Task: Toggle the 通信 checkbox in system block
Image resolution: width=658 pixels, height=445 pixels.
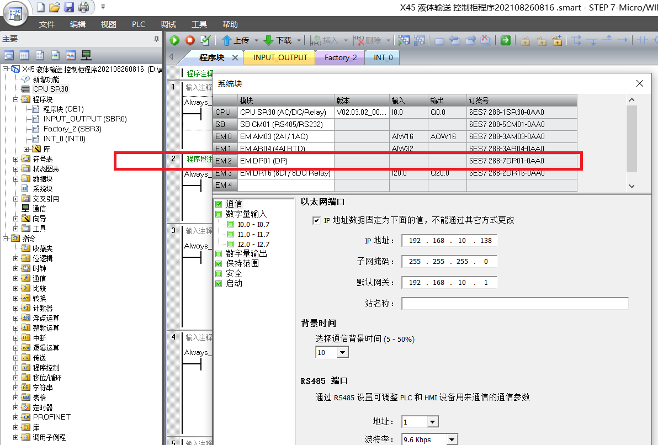Action: click(x=219, y=204)
